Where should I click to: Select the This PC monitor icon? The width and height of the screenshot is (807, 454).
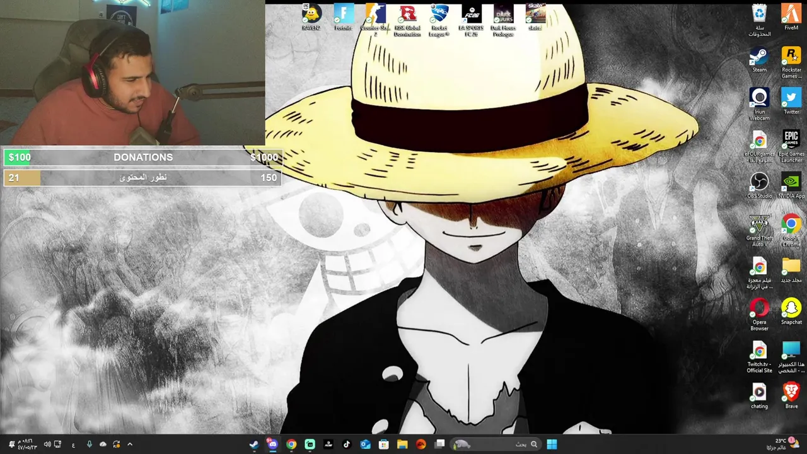[791, 357]
